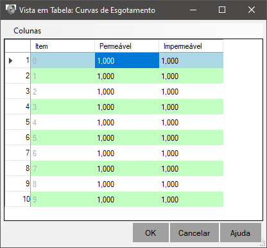The image size is (267, 248).
Task: Select row header 7
Action: coord(18,153)
